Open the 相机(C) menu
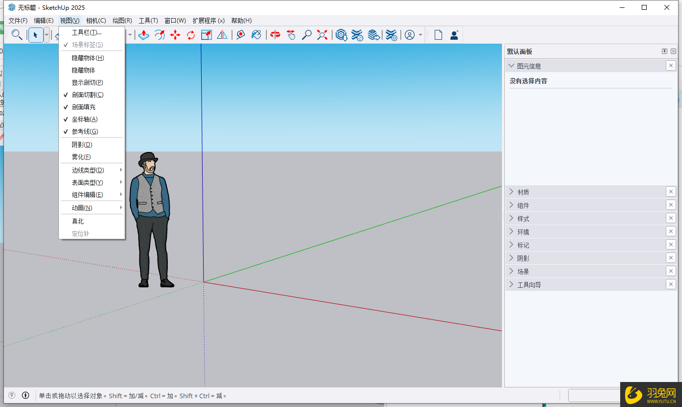 pyautogui.click(x=96, y=20)
